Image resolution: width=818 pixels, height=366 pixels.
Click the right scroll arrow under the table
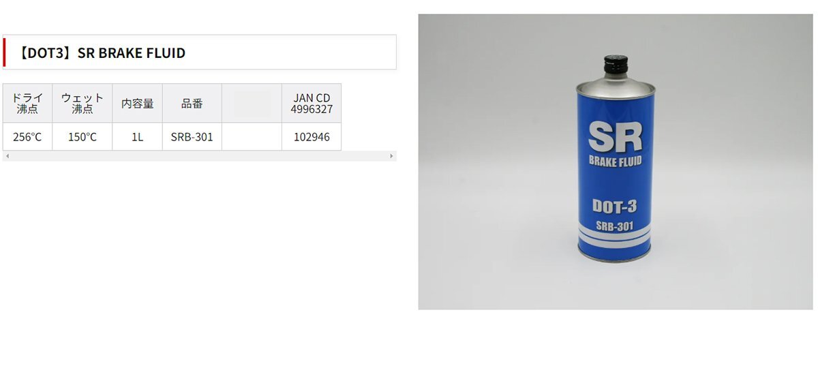tap(391, 156)
